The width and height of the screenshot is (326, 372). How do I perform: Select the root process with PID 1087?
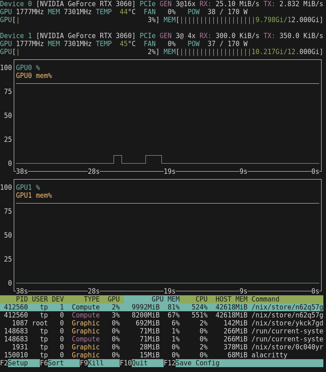tap(162, 323)
